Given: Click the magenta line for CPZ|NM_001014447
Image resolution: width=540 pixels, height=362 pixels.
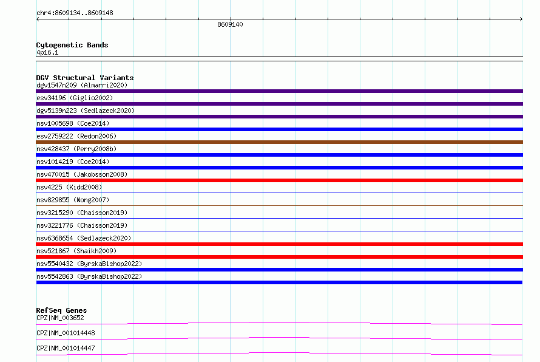Looking at the screenshot, I should [x=279, y=353].
